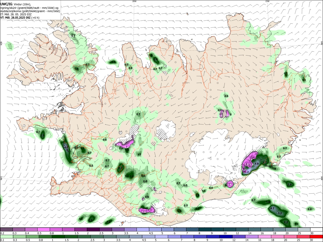Viewport: 323px width, 242px height.
Task: Select upper legend dark purple swatch 2–2.5
Action: [93, 229]
